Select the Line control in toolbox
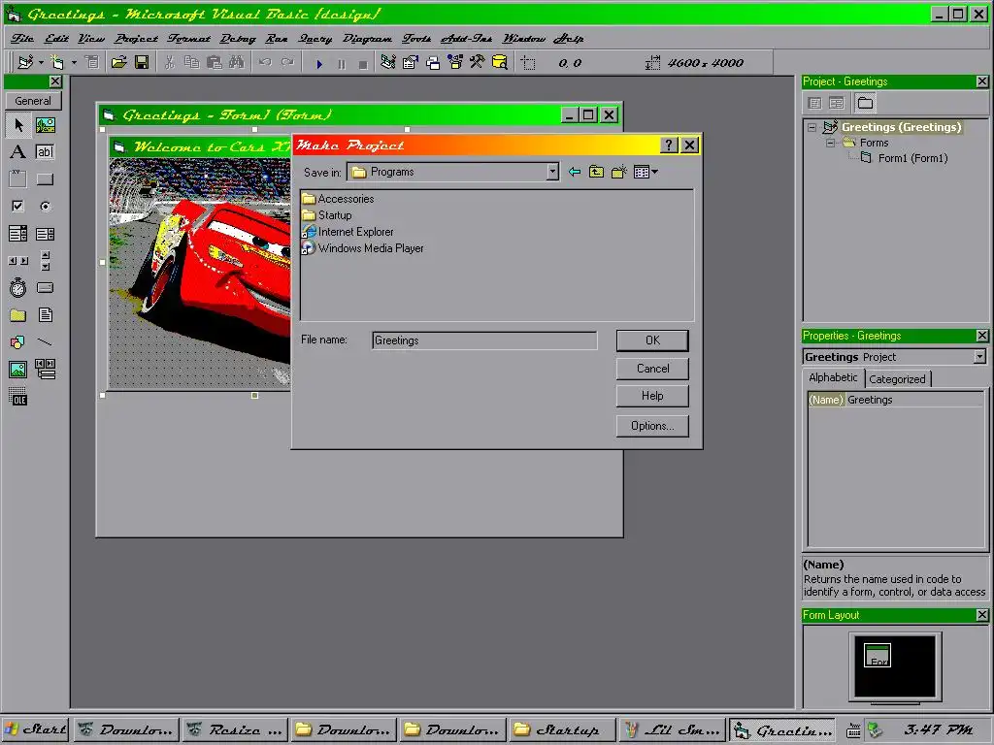This screenshot has width=994, height=745. point(45,342)
